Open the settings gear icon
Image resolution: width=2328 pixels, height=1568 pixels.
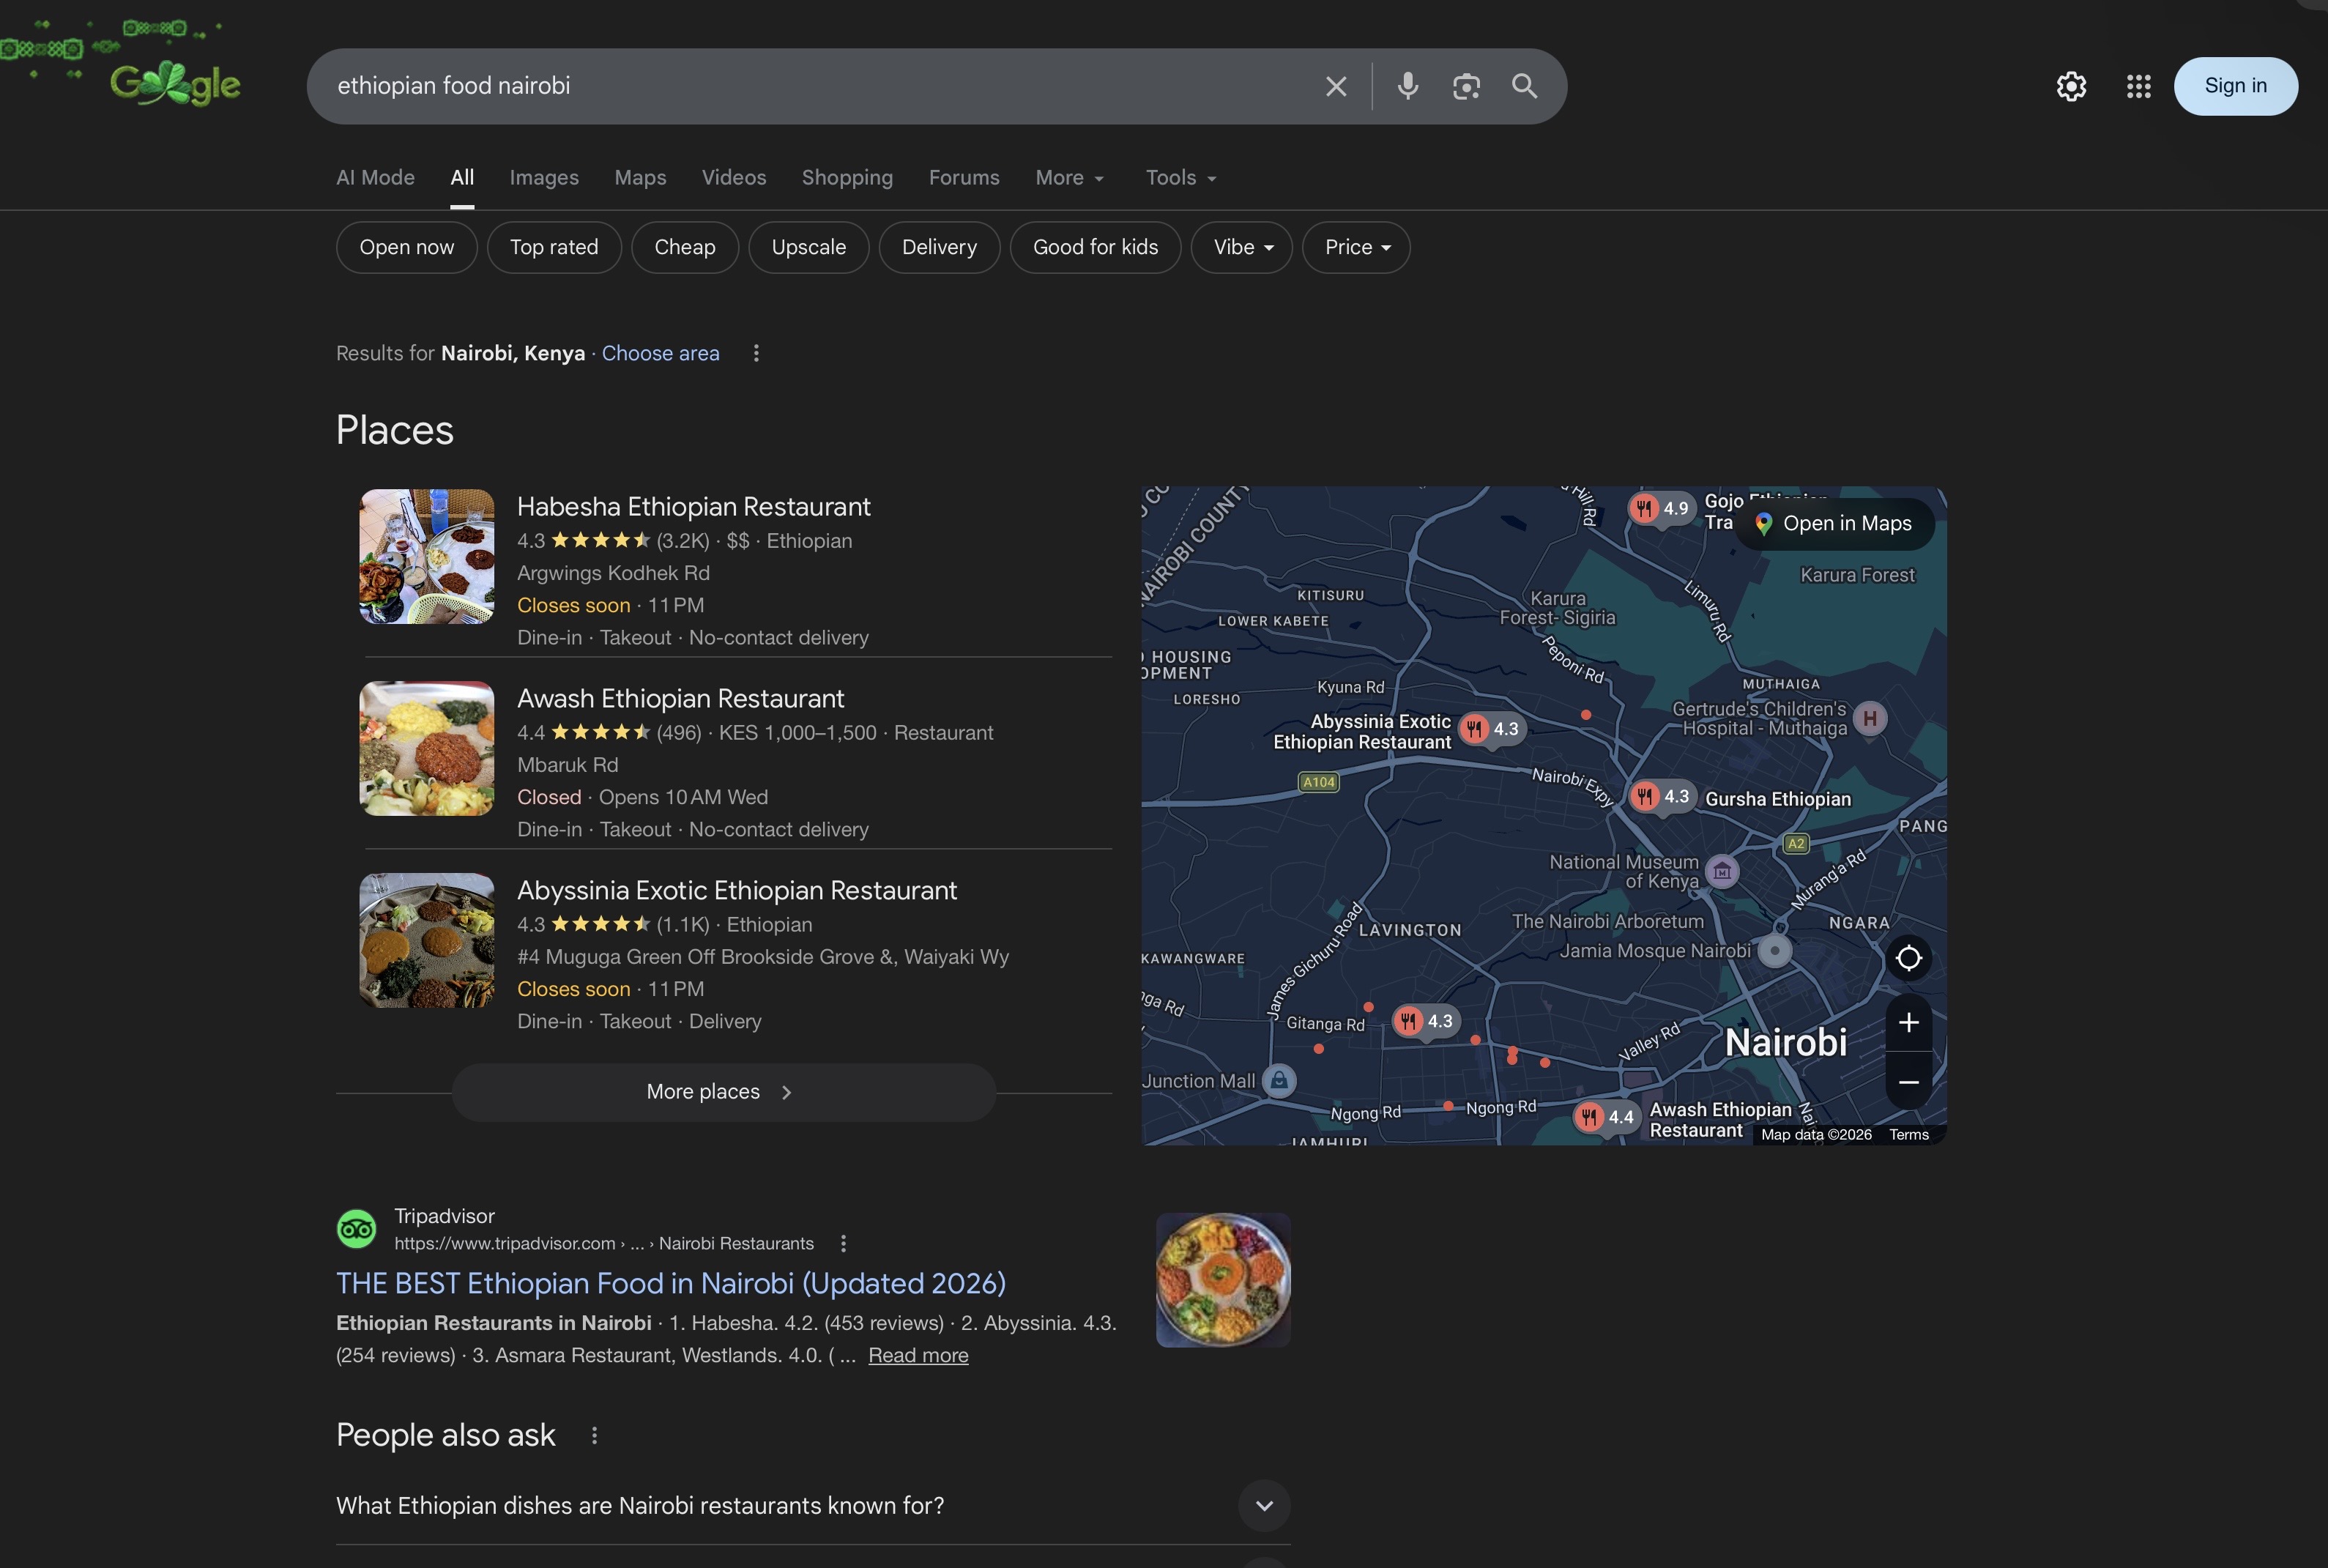click(2071, 86)
